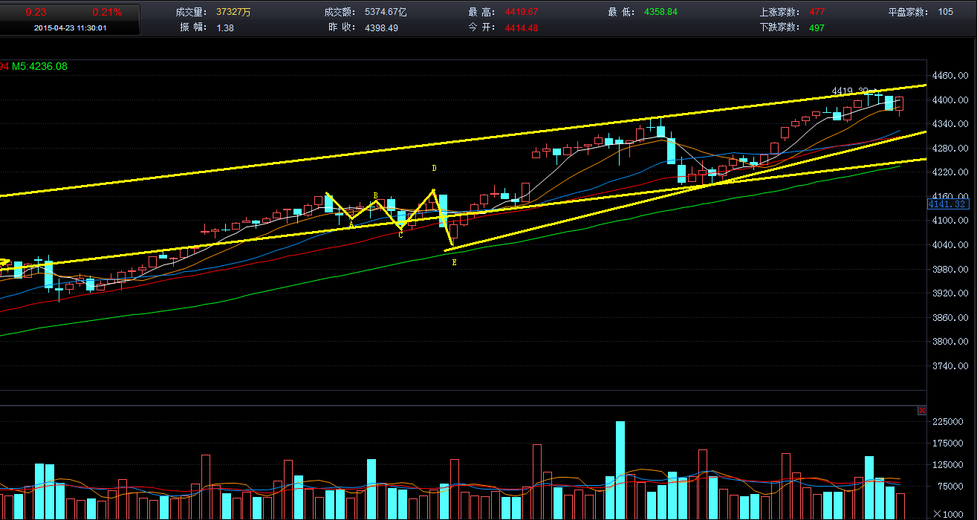Select the wave point B marker

(375, 195)
